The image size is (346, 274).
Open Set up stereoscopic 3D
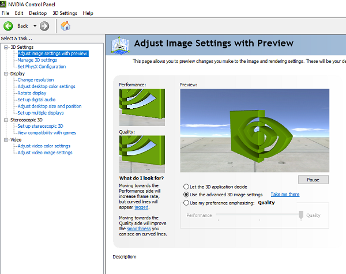40,126
